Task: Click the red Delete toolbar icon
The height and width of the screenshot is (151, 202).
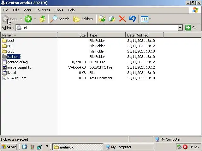Action: click(x=122, y=19)
